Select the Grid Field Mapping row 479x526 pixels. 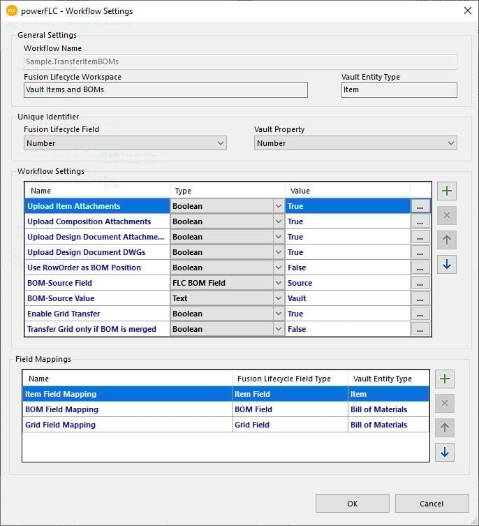[x=226, y=425]
